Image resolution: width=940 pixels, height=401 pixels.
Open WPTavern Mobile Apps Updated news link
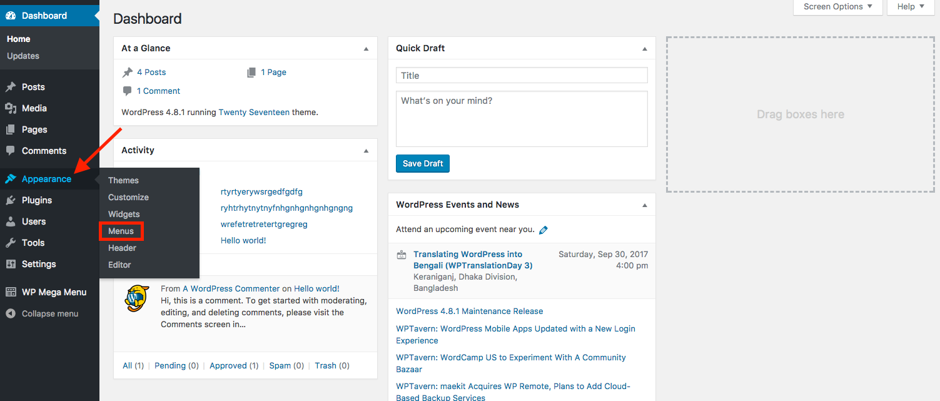[515, 335]
